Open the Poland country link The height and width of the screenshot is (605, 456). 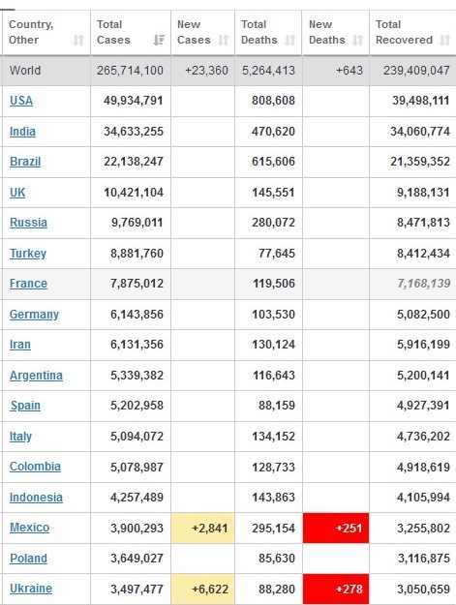coord(28,559)
